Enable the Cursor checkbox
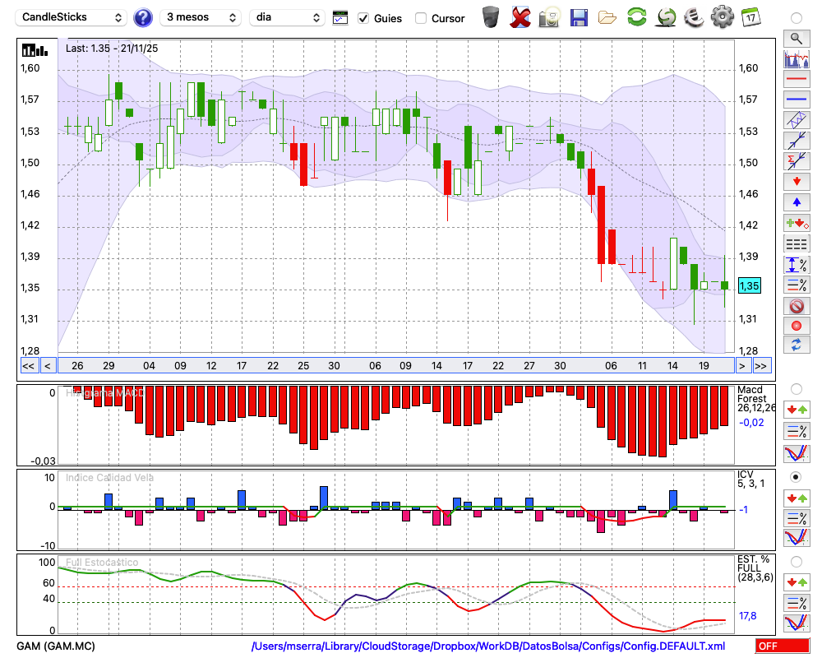 (421, 18)
